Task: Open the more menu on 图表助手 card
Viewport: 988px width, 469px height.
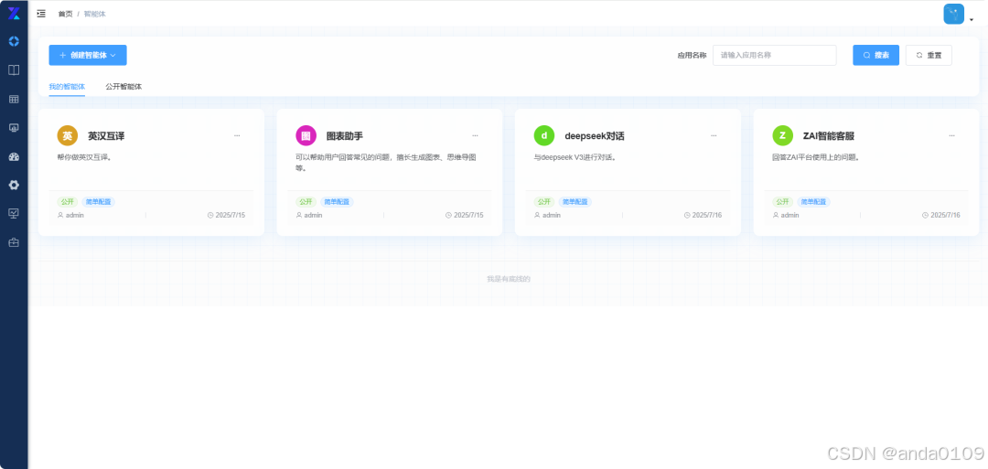Action: [475, 135]
